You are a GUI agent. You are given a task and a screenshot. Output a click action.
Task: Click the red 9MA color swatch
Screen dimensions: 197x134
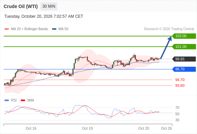[x=23, y=100]
